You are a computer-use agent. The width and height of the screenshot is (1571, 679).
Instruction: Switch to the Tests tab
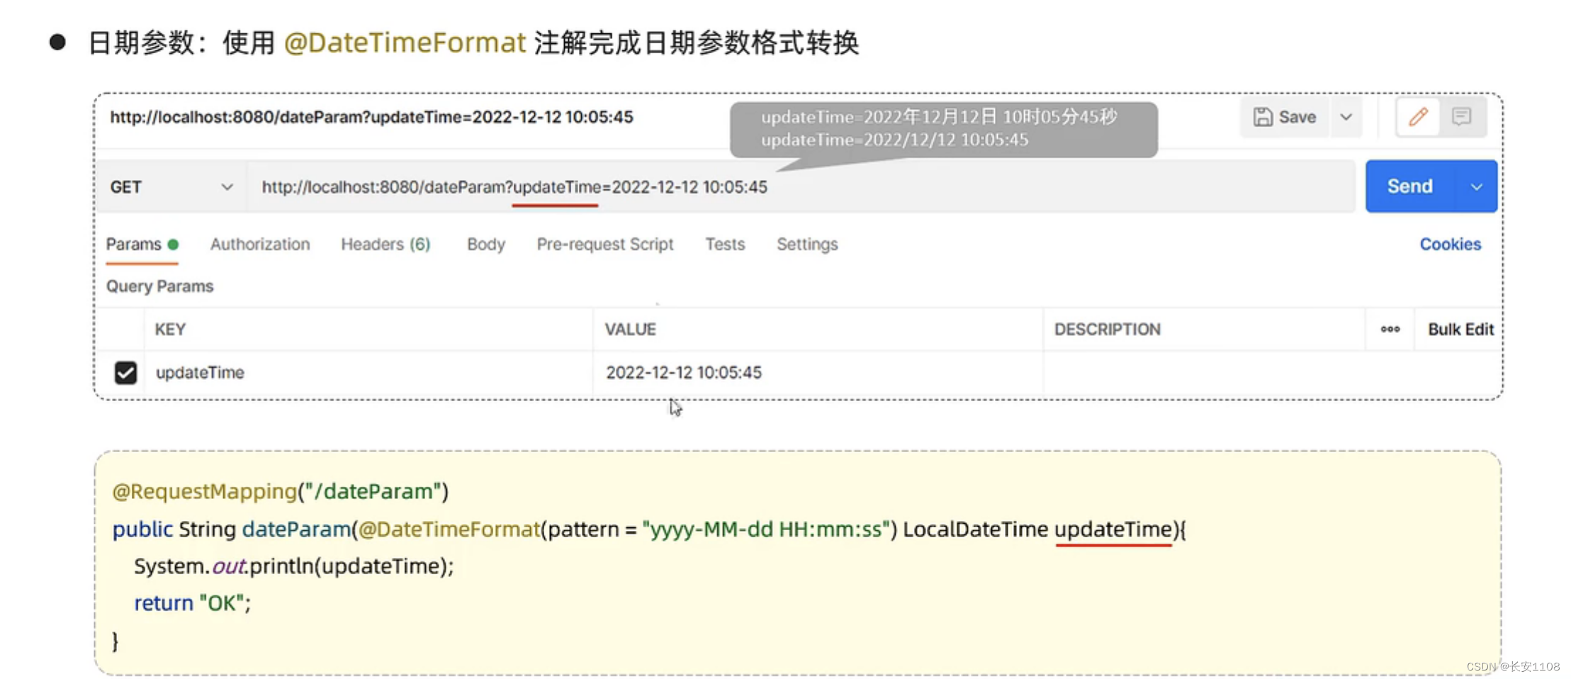pos(725,245)
